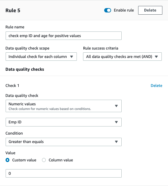The image size is (168, 186).
Task: Click the Column value label text
Action: 61,160
